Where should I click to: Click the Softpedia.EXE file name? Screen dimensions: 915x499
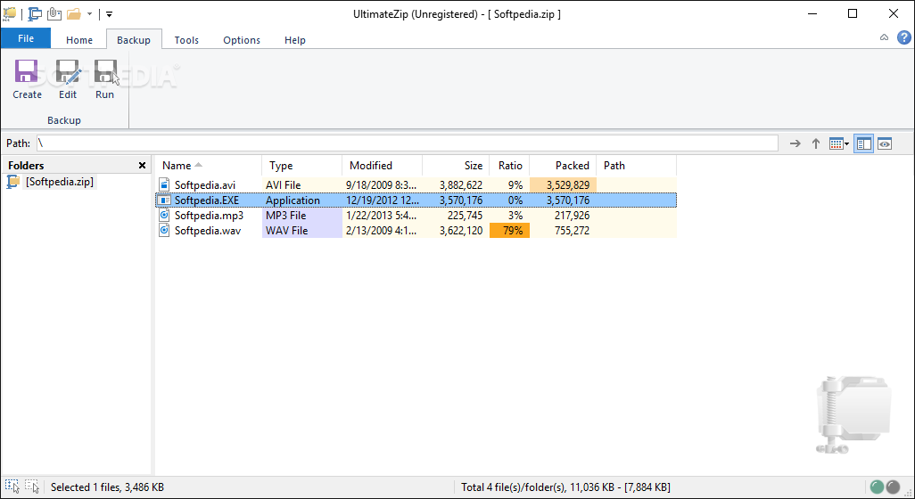[x=207, y=200]
